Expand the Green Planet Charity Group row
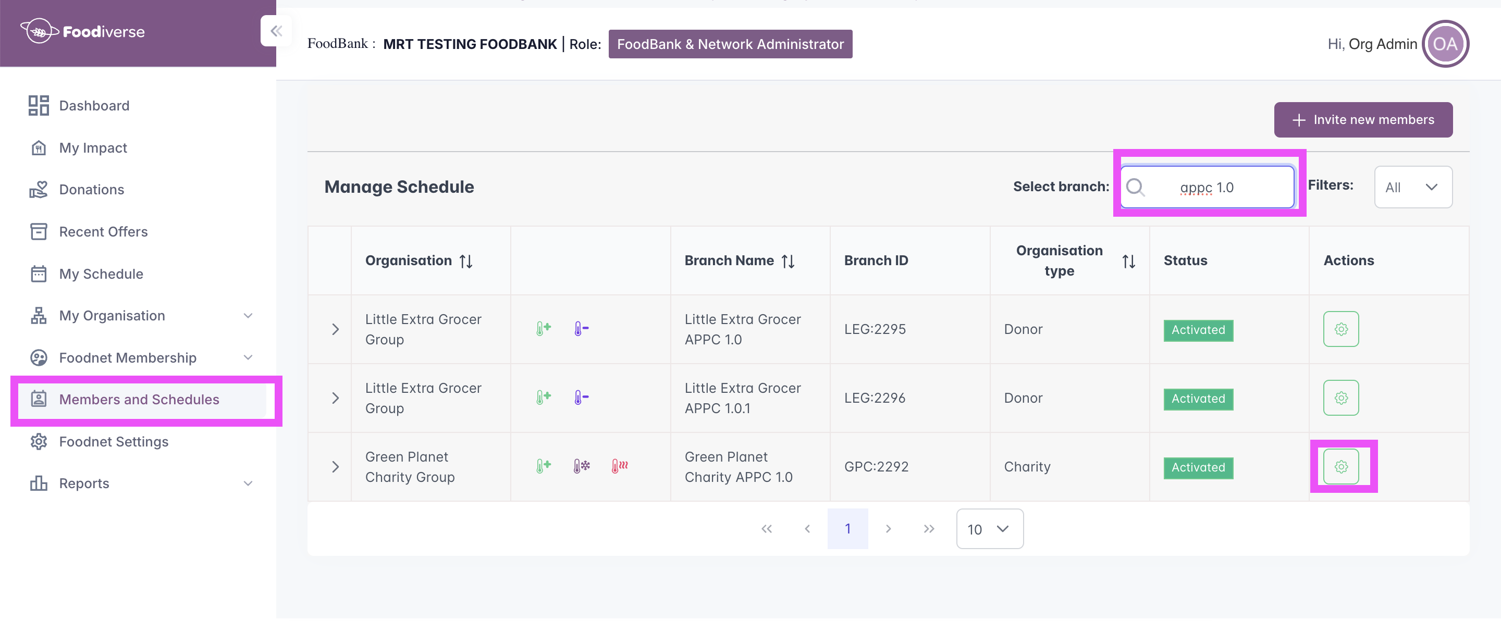Image resolution: width=1501 pixels, height=621 pixels. coord(335,467)
